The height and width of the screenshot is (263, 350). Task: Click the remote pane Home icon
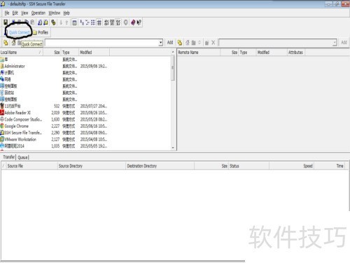pos(188,43)
